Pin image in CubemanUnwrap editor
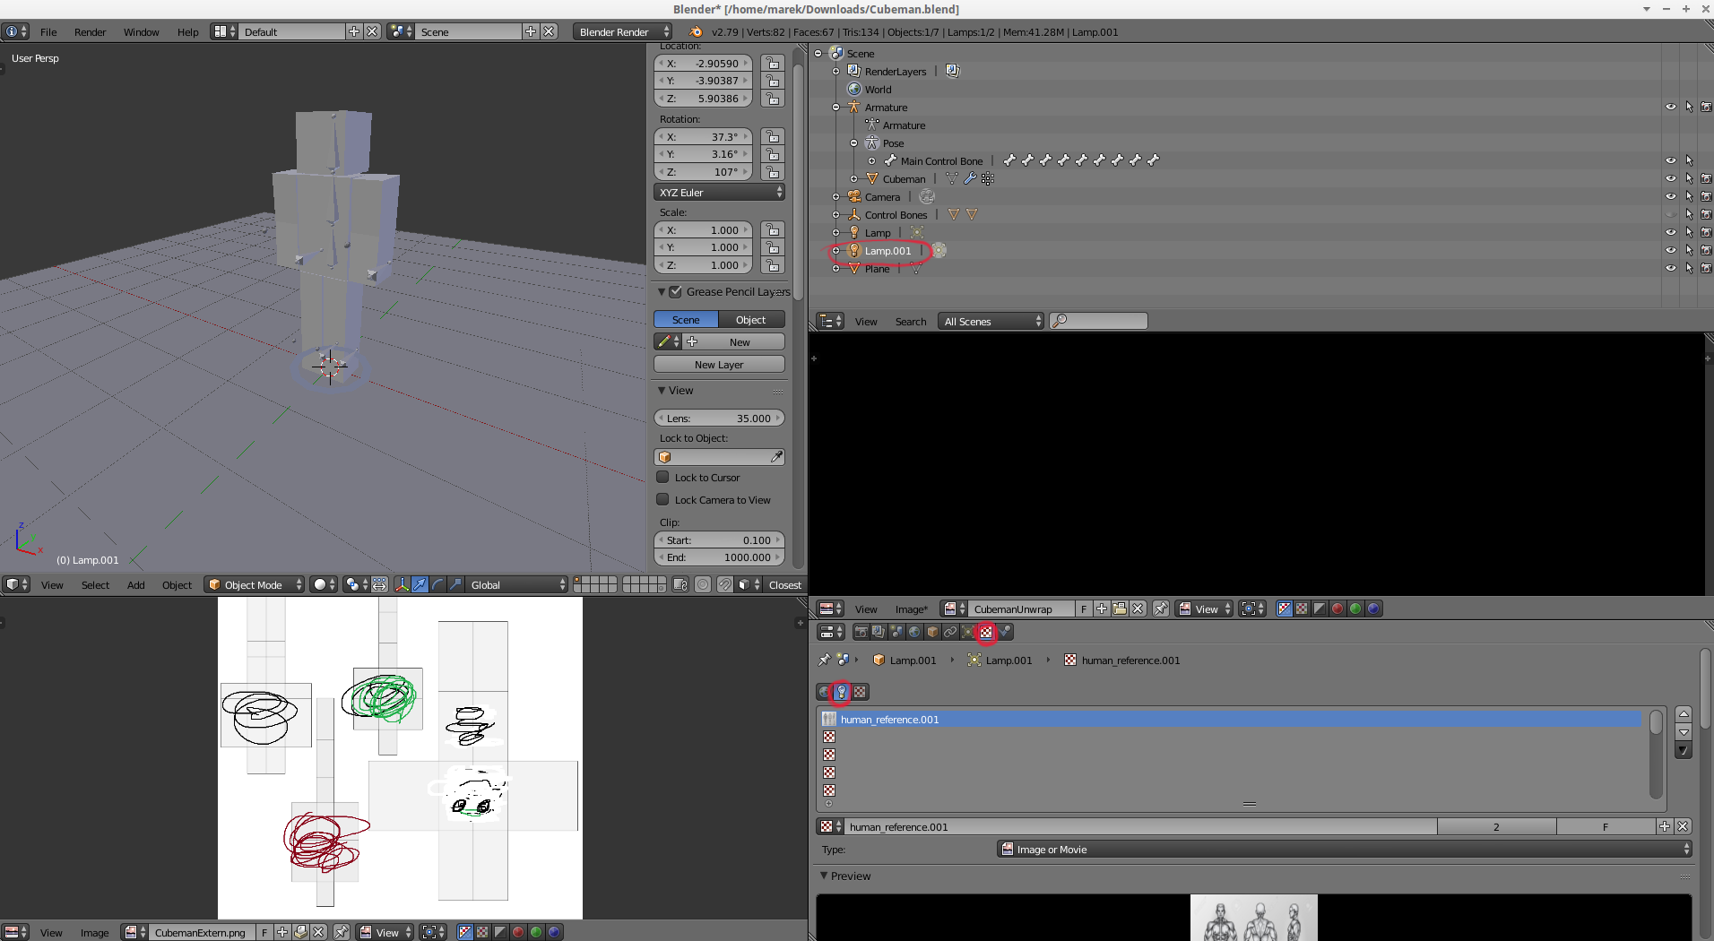Screen dimensions: 1714x941 point(1161,609)
